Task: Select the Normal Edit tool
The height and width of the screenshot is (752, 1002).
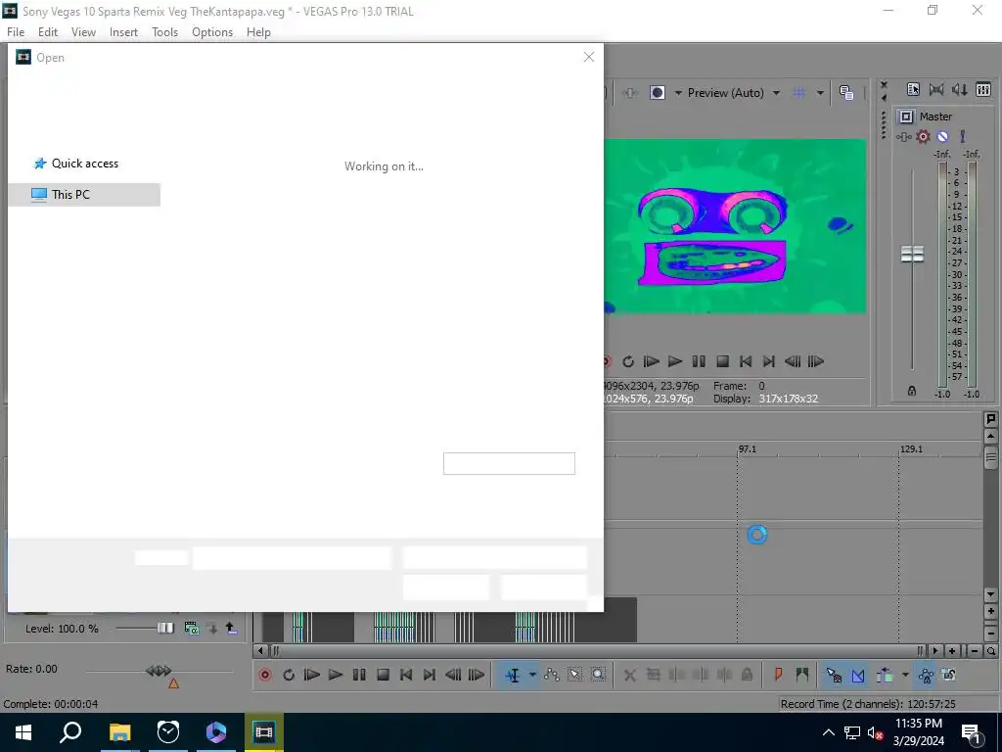Action: [x=513, y=675]
